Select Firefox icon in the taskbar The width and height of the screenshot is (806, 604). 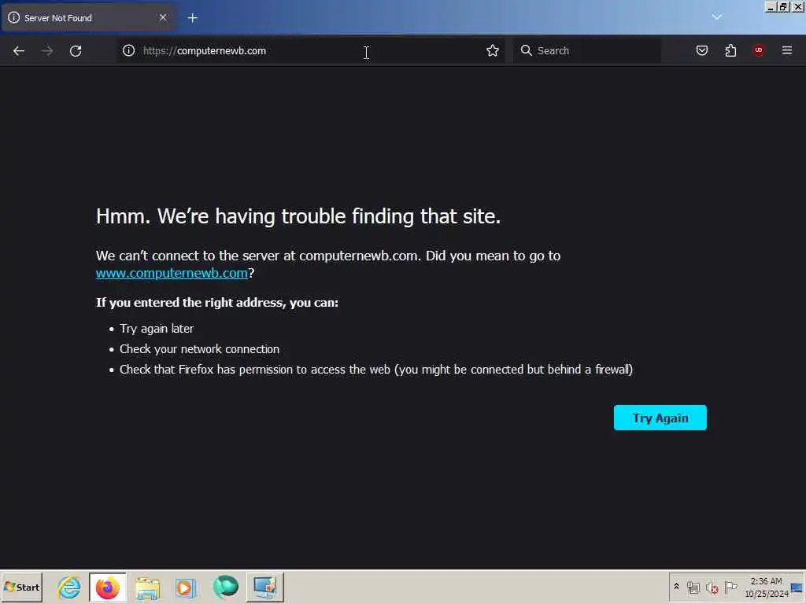[x=107, y=587]
